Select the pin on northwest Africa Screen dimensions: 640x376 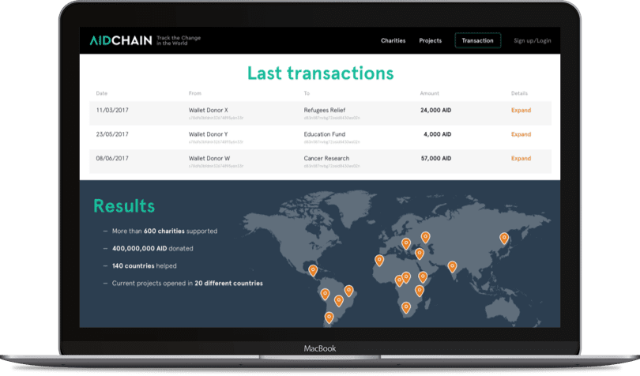point(379,260)
